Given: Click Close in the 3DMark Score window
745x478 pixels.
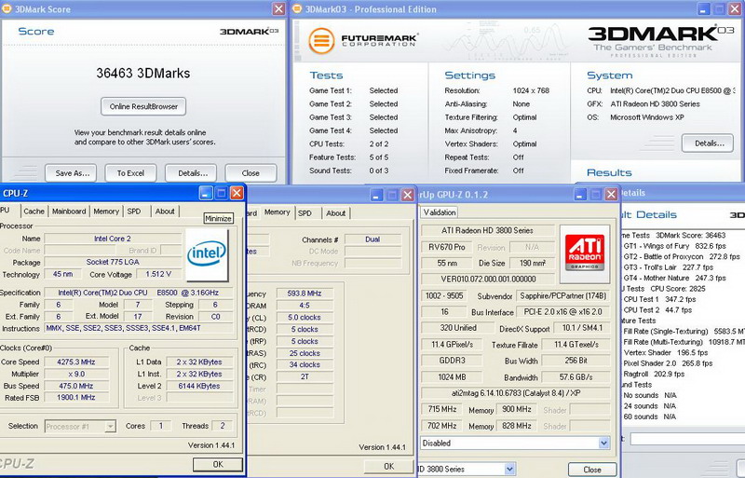Looking at the screenshot, I should tap(251, 173).
